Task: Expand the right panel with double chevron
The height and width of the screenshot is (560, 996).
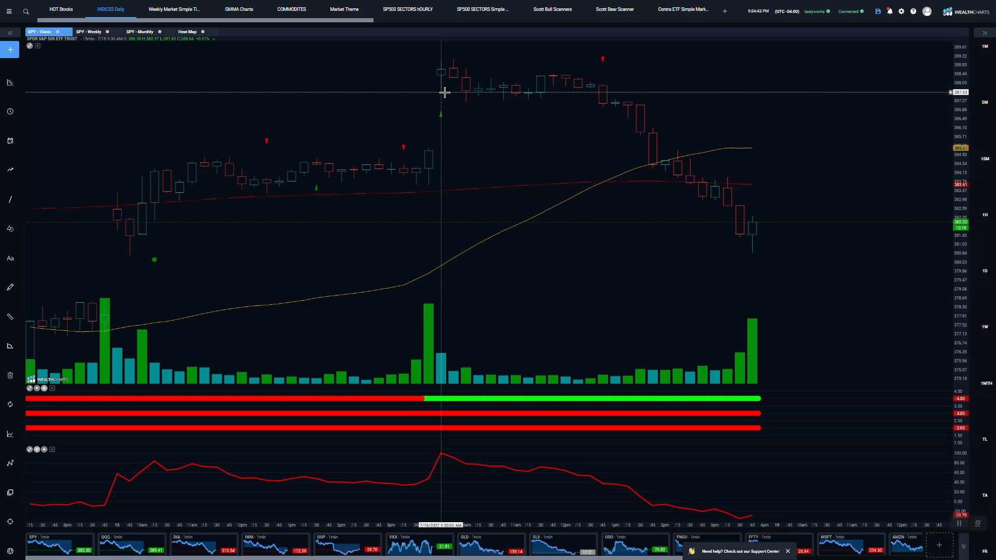Action: tap(985, 33)
